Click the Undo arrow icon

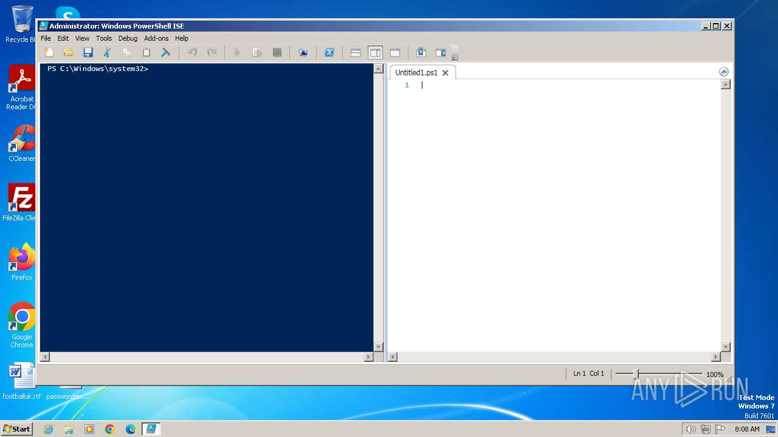(192, 53)
